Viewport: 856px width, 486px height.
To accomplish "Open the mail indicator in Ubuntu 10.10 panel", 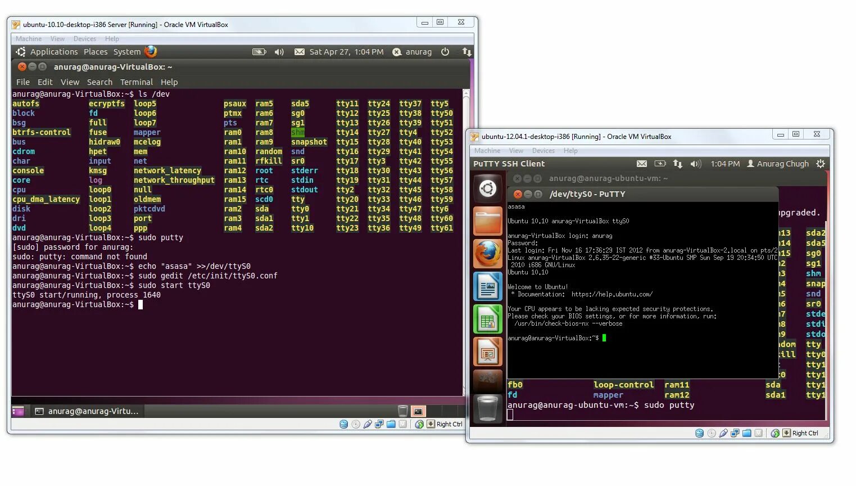I will (x=300, y=52).
